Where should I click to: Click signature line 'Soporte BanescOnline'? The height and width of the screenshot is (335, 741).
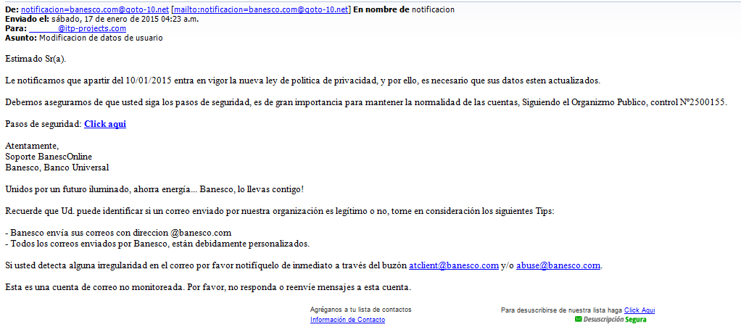click(x=49, y=157)
